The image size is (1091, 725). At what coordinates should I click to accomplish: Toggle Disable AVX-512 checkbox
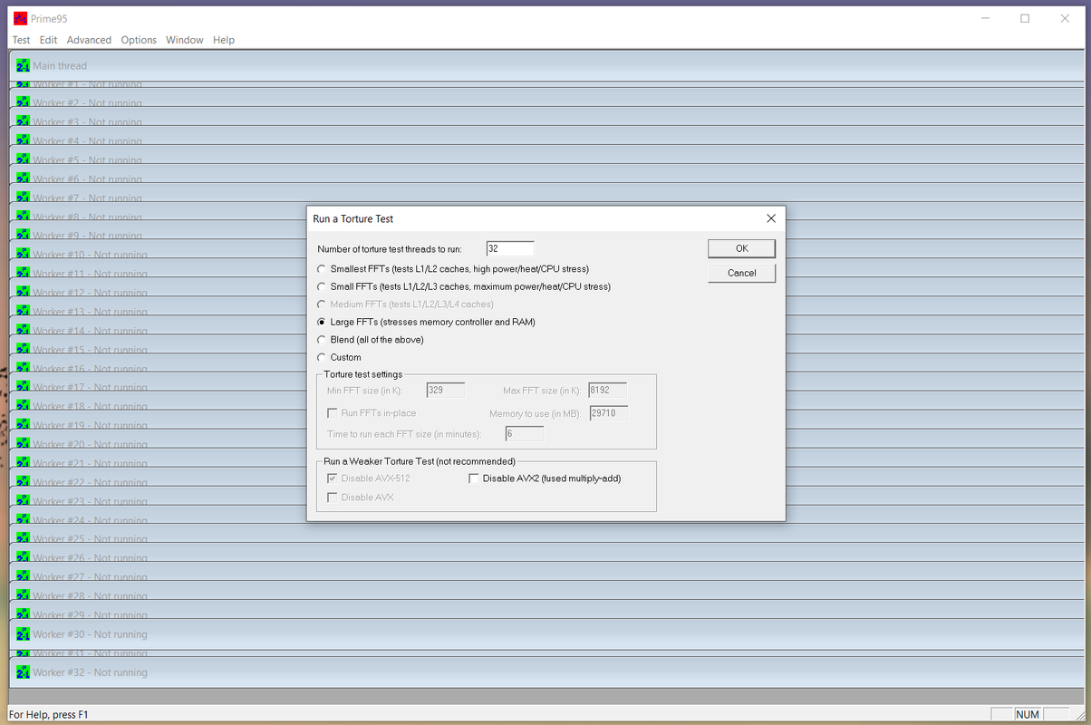point(333,478)
